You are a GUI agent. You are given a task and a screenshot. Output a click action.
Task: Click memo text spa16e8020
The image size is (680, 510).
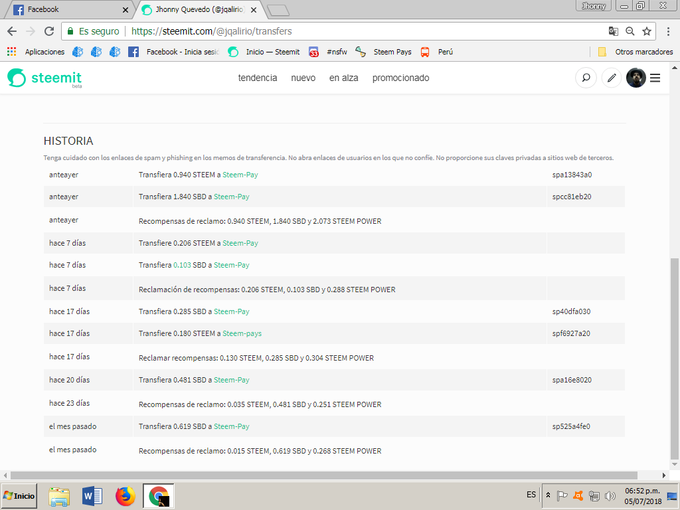(572, 380)
